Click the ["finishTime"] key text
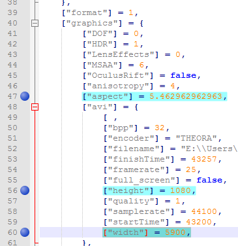This screenshot has width=238, height=246. point(139,159)
